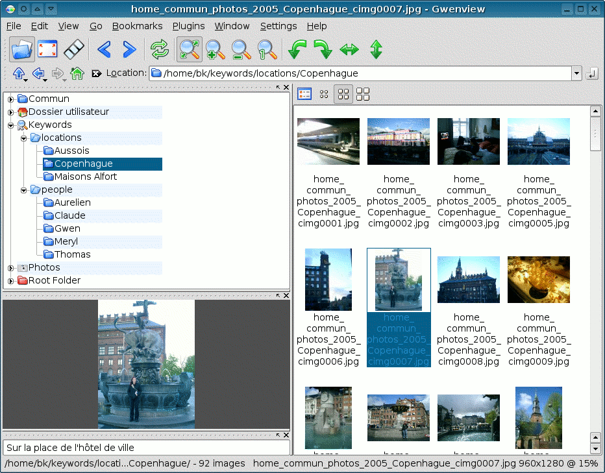The width and height of the screenshot is (605, 473).
Task: Navigate back in folder history
Action: (x=38, y=73)
